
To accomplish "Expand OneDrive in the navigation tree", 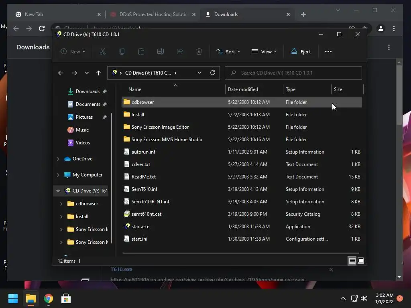I will tap(58, 159).
